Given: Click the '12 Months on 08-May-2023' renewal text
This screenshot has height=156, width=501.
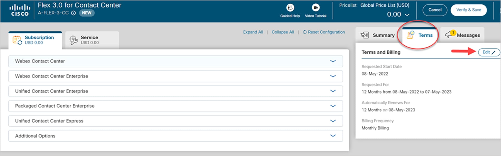Looking at the screenshot, I should click(388, 110).
